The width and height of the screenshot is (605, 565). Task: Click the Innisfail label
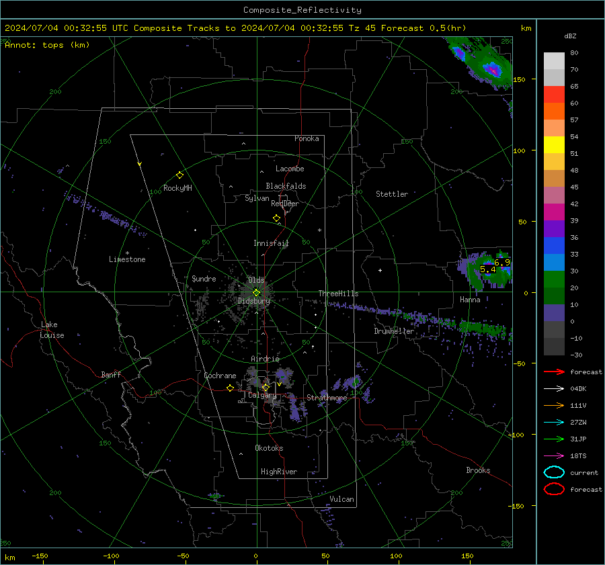coord(271,243)
